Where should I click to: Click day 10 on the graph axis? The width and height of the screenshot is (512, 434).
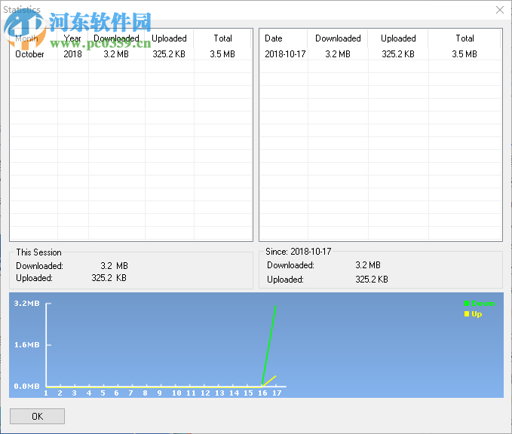click(176, 393)
